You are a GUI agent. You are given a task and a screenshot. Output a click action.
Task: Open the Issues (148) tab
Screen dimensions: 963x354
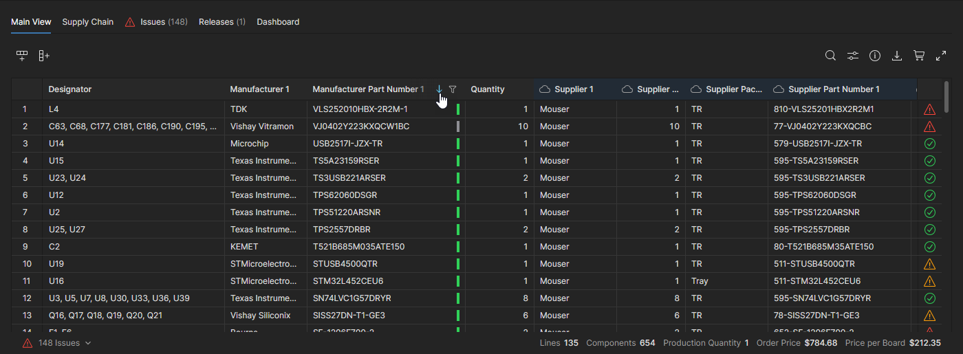pyautogui.click(x=156, y=22)
